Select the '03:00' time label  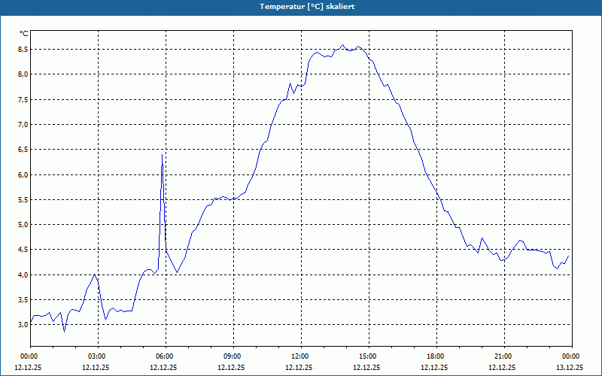click(97, 356)
